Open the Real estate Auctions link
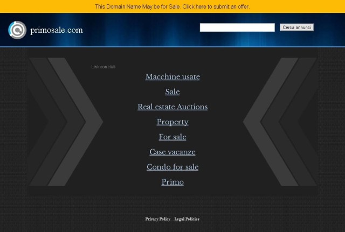This screenshot has height=232, width=345. pos(172,107)
